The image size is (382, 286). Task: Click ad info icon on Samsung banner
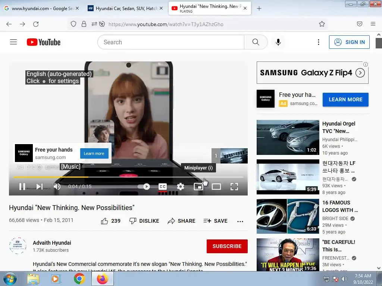pos(366,64)
